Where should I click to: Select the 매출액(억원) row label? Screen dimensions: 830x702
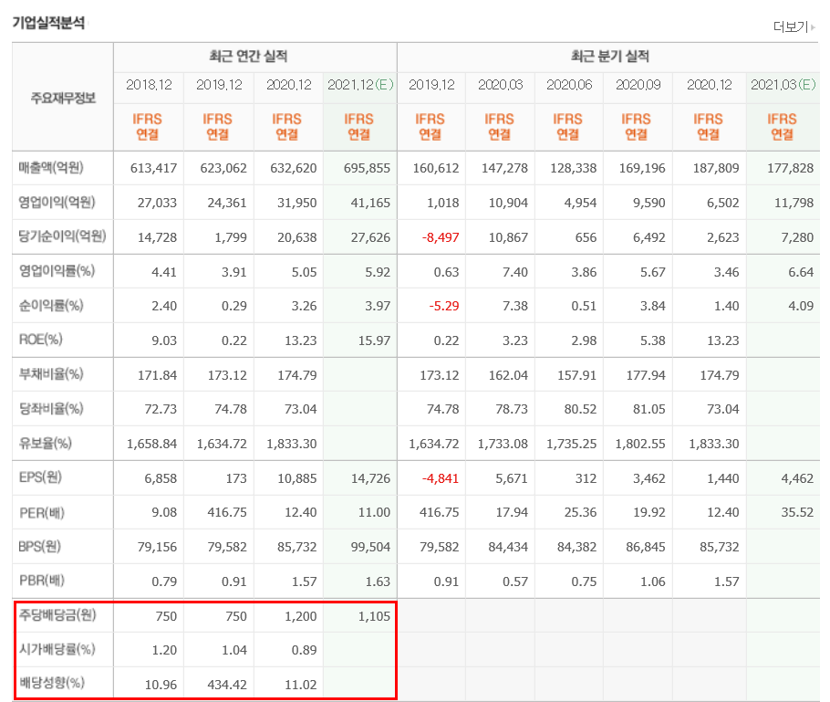coord(51,168)
